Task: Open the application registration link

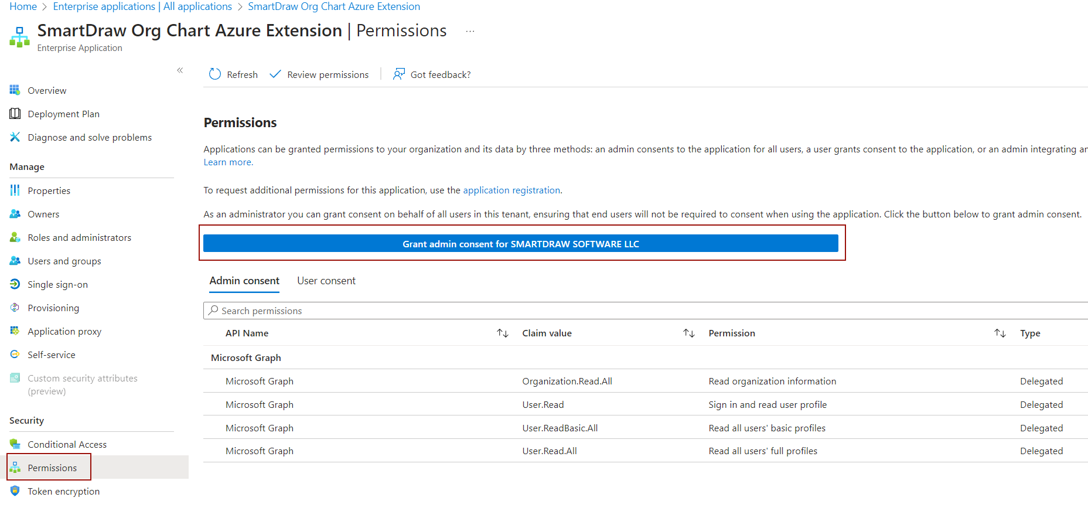Action: click(x=511, y=190)
